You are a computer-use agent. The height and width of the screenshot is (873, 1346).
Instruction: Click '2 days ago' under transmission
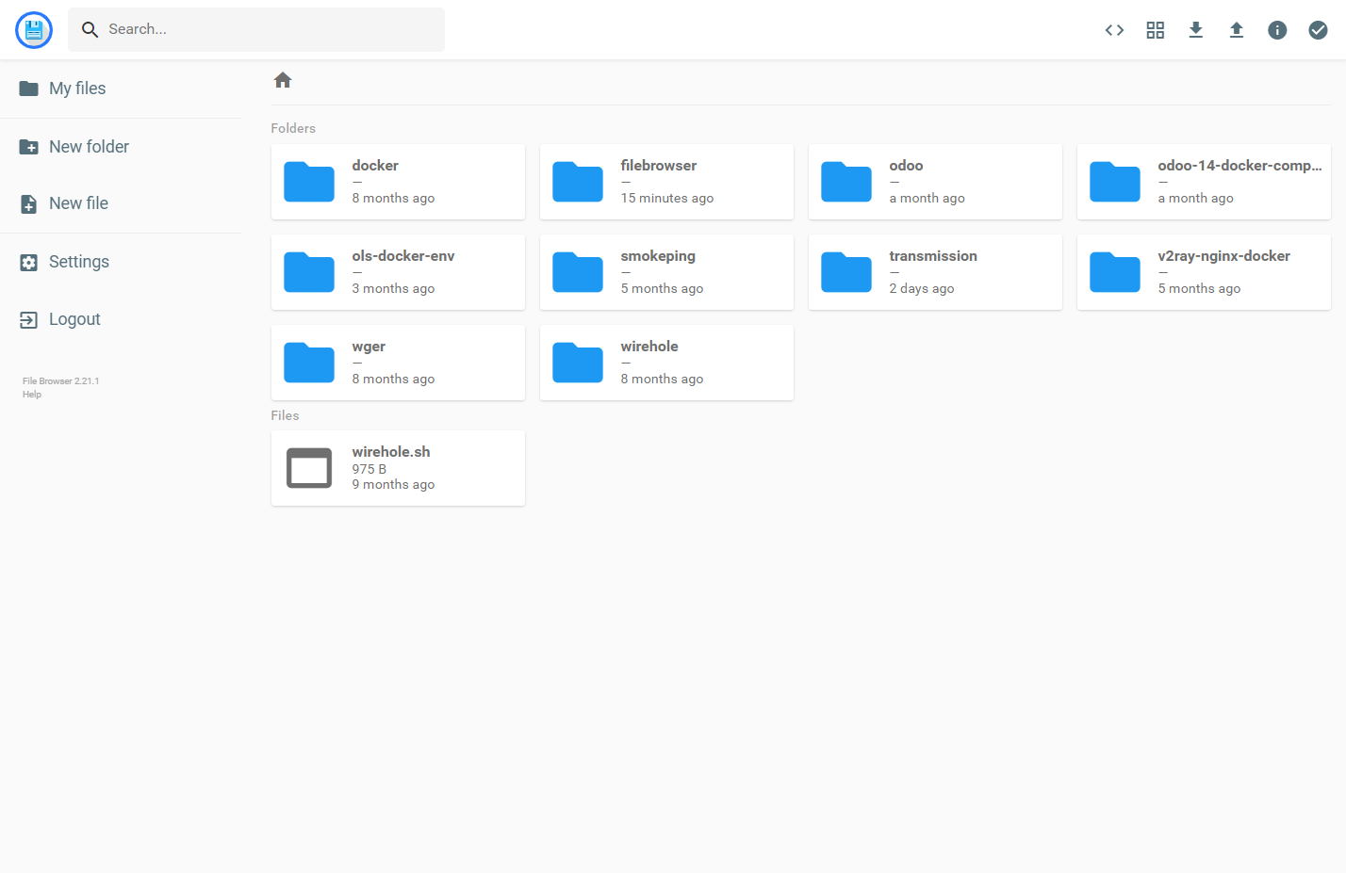coord(922,288)
